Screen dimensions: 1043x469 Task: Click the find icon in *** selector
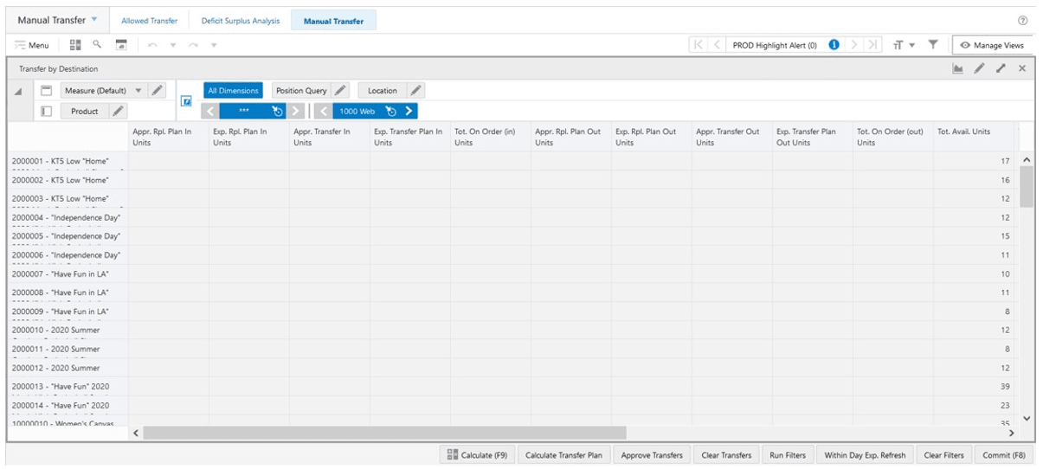pos(277,111)
